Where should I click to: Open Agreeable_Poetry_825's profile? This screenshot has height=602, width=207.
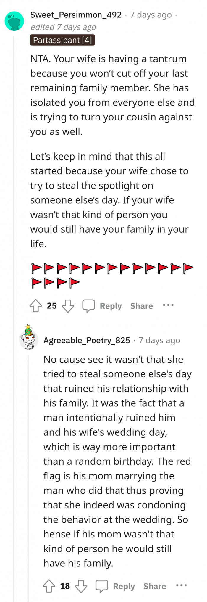click(x=87, y=340)
